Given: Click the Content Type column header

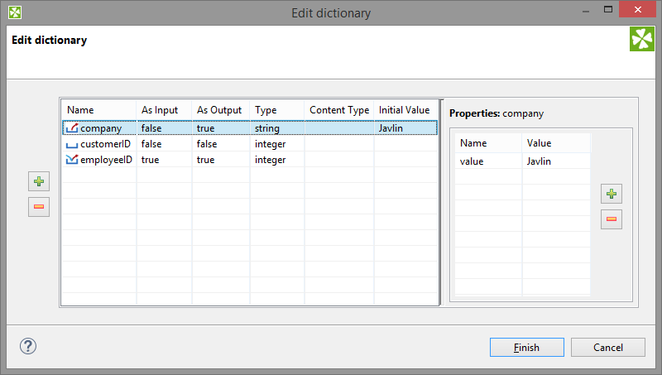Looking at the screenshot, I should (x=339, y=110).
